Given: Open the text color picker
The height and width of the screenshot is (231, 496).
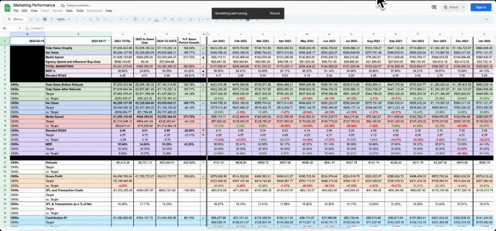Looking at the screenshot, I should click(x=156, y=19).
